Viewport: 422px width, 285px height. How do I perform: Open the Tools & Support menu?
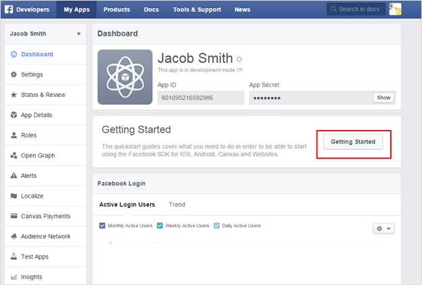pyautogui.click(x=197, y=9)
